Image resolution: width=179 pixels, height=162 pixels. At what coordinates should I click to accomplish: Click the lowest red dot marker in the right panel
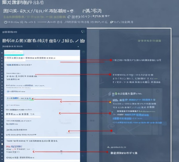pyautogui.click(x=108, y=152)
